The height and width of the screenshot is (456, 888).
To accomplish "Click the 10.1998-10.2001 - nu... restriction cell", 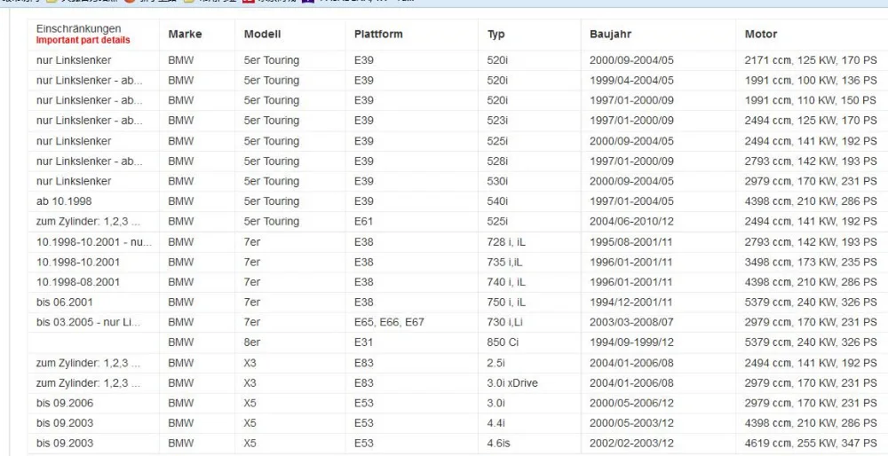I will pyautogui.click(x=94, y=242).
